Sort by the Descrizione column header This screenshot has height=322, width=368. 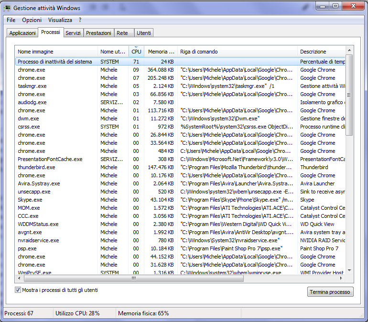coord(322,52)
